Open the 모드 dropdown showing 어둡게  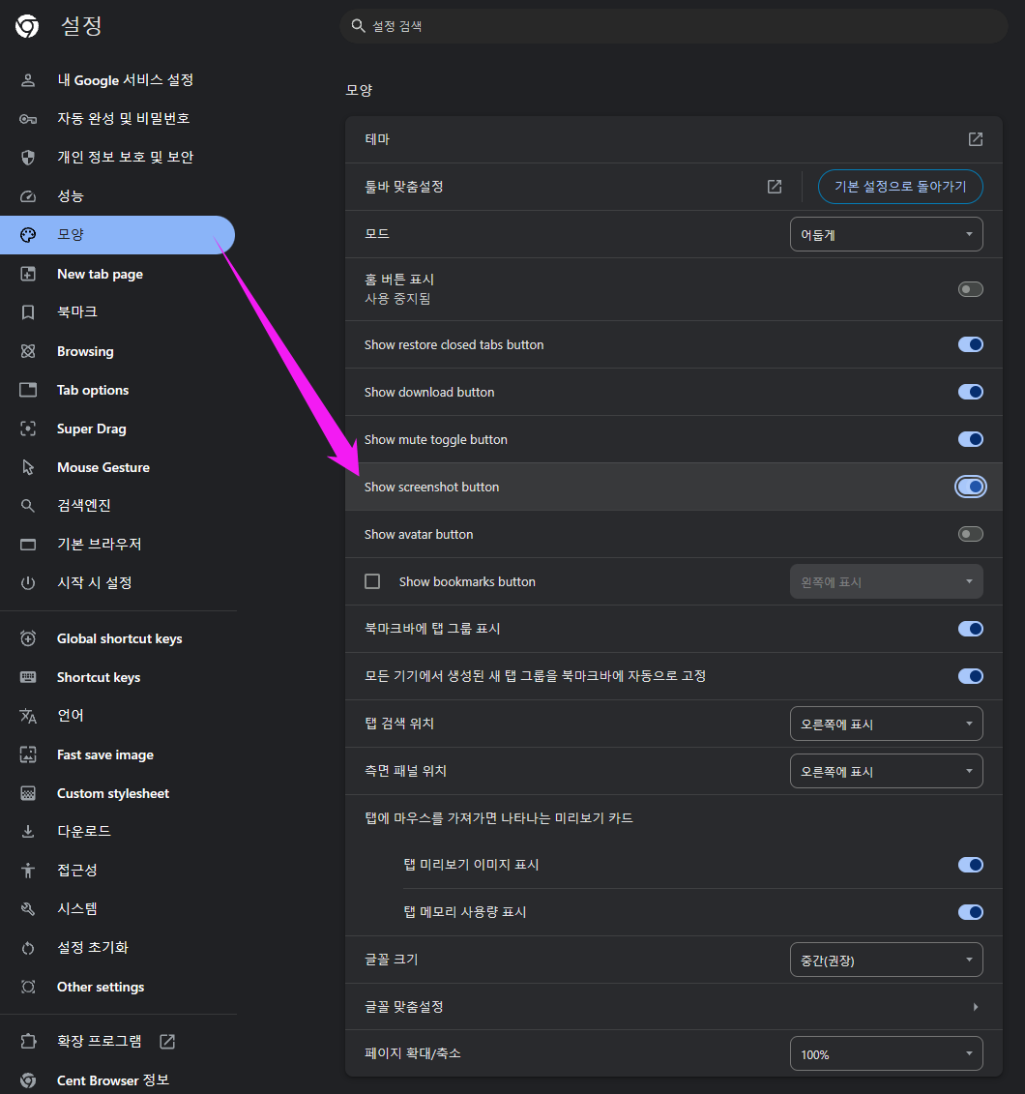[887, 234]
